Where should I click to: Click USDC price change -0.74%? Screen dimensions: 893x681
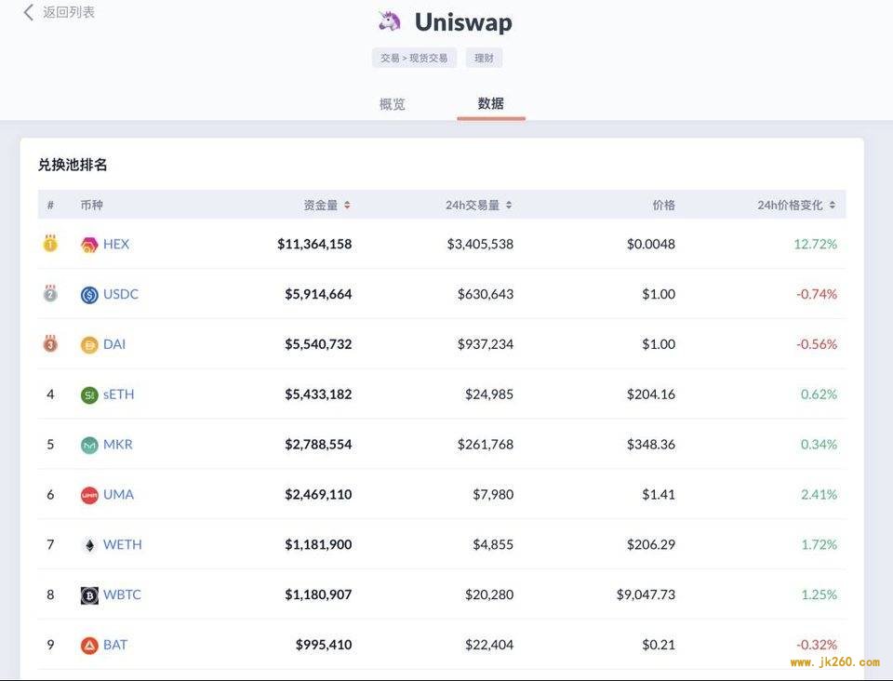pos(817,294)
